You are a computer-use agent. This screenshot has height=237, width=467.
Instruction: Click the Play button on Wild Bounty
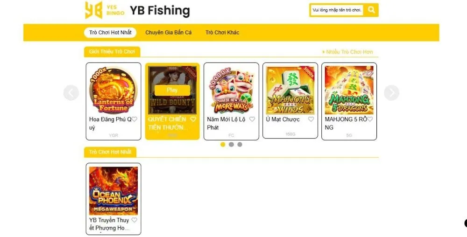(172, 90)
